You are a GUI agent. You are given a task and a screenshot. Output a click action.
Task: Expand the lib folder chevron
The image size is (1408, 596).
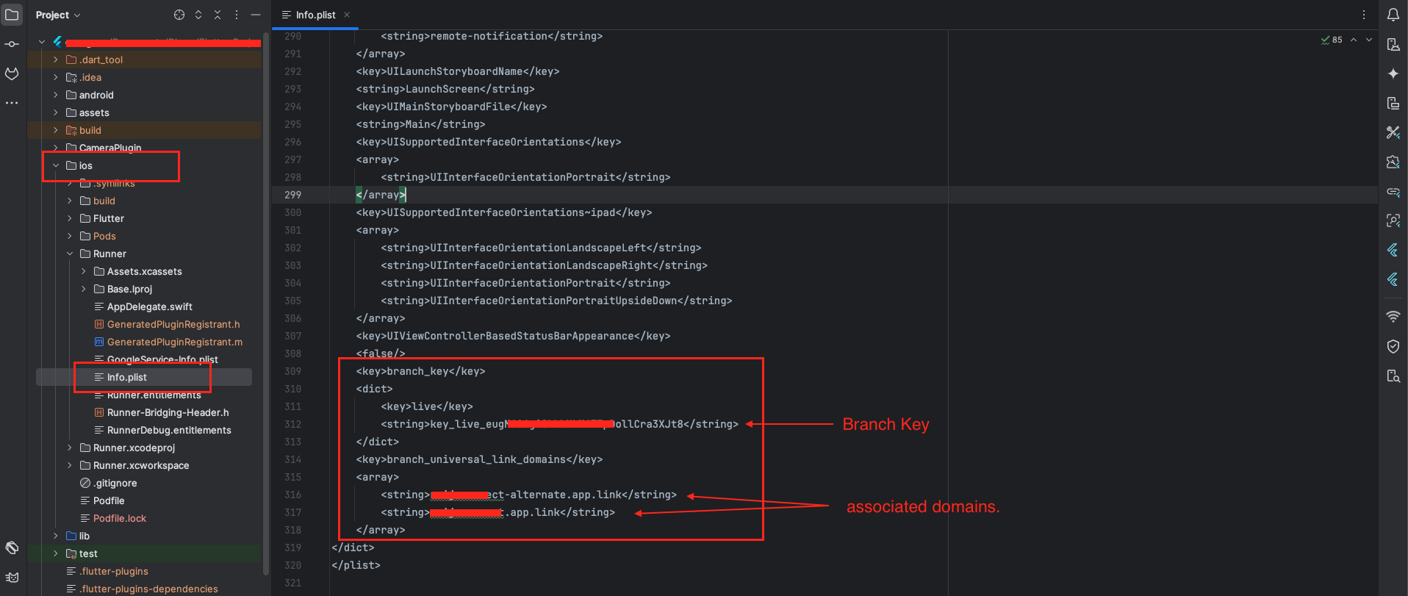[x=56, y=536]
